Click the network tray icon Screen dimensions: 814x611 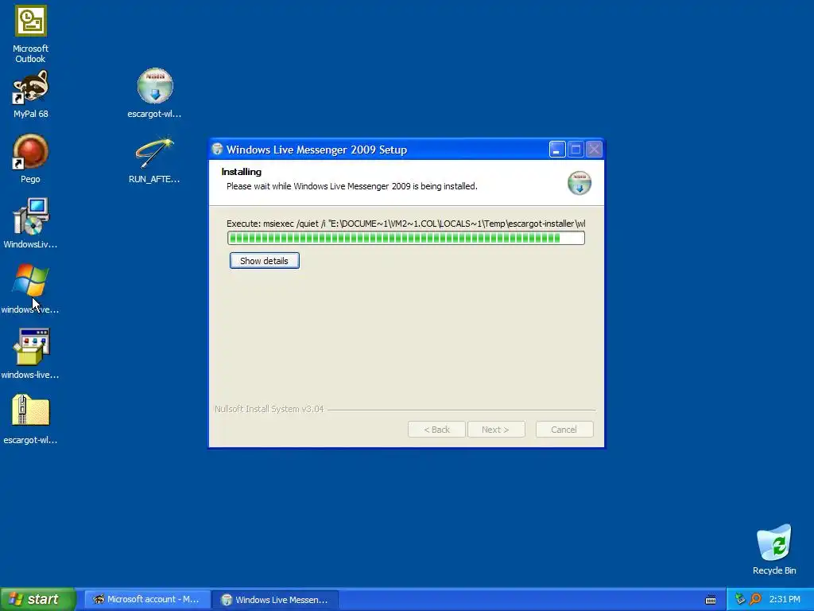coord(740,599)
